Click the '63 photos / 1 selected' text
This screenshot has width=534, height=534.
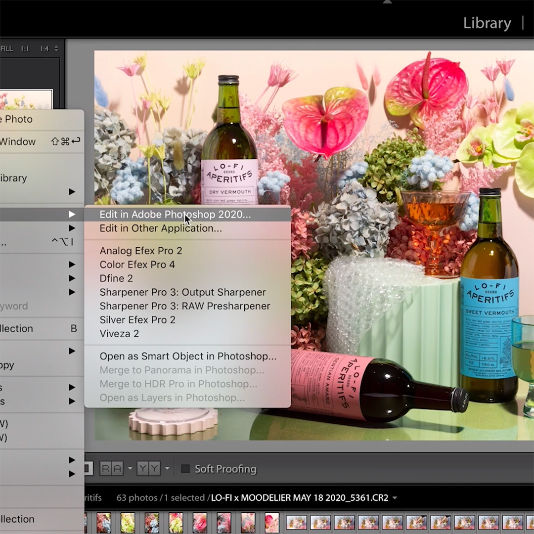coord(160,498)
